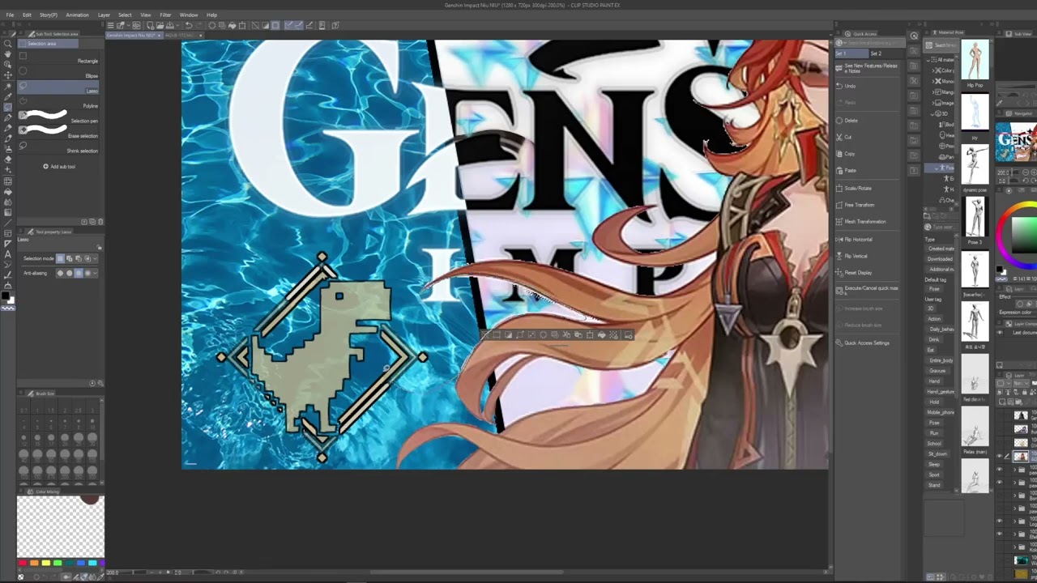Switch to Genshin Impact Niu NIU document tab
The width and height of the screenshot is (1037, 583).
[x=134, y=36]
